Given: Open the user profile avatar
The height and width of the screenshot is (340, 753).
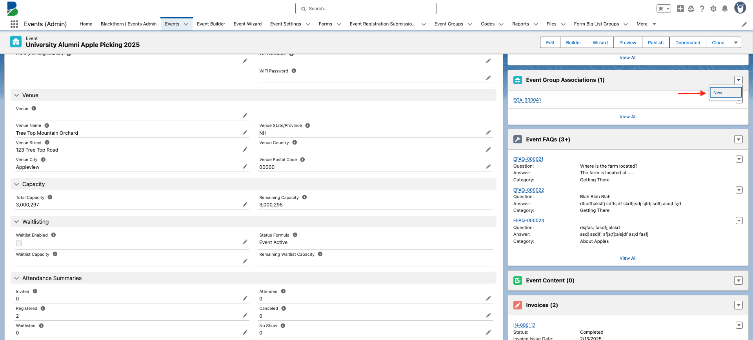Looking at the screenshot, I should point(740,8).
